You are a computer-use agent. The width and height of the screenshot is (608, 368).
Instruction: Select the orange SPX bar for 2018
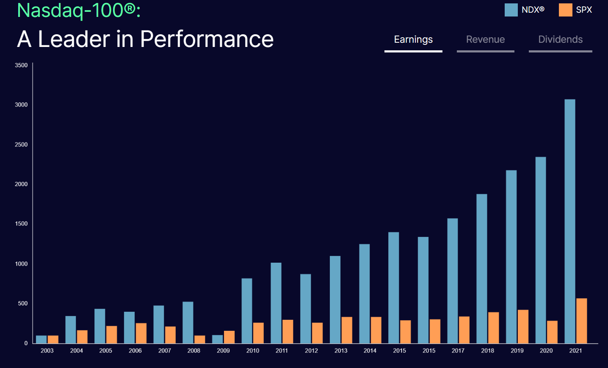pos(494,328)
